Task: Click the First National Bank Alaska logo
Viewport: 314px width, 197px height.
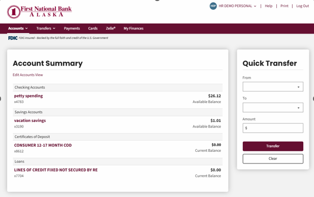Action: (x=40, y=12)
